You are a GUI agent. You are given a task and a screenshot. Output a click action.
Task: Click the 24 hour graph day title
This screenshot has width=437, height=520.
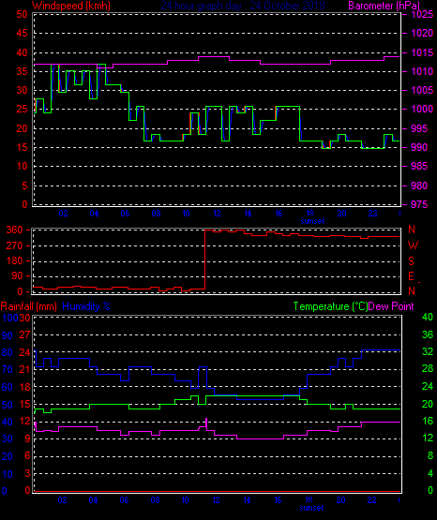tap(243, 6)
